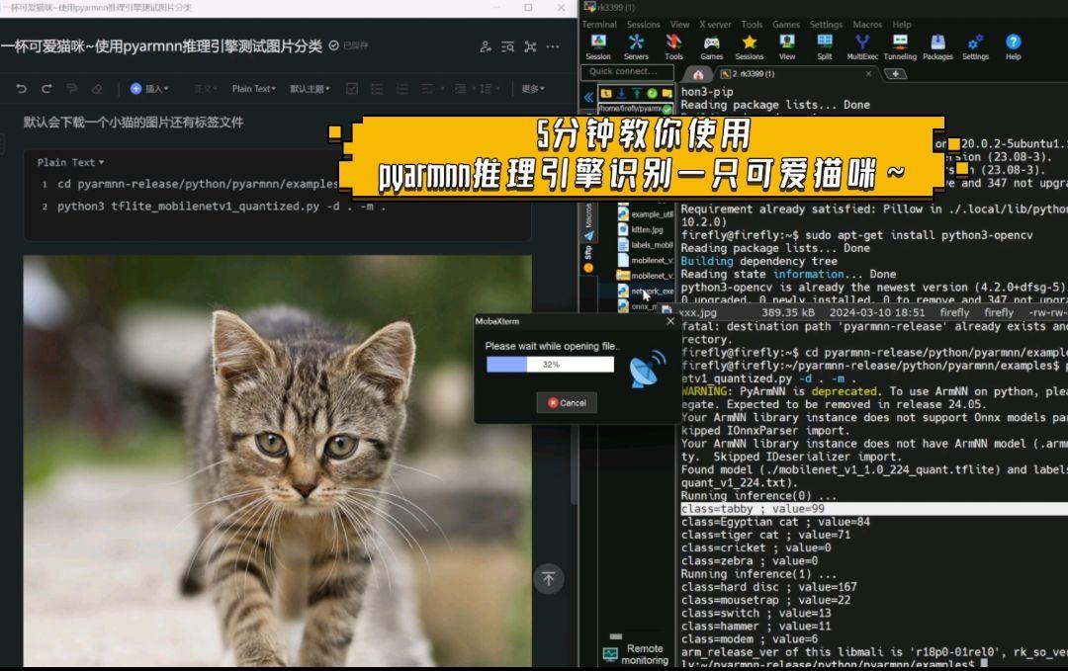Start a new Session via the Session icon
1068x671 pixels.
coord(597,44)
